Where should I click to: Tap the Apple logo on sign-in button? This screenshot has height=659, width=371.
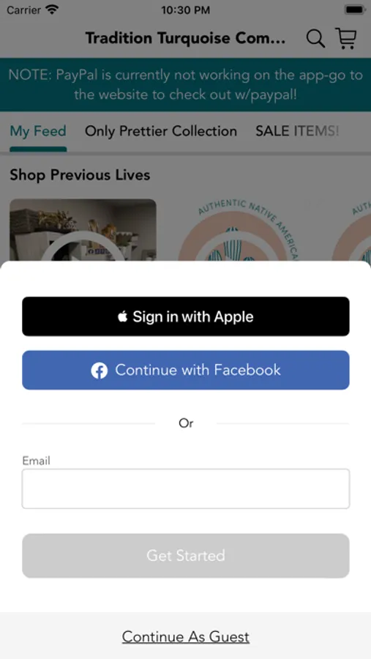coord(123,316)
